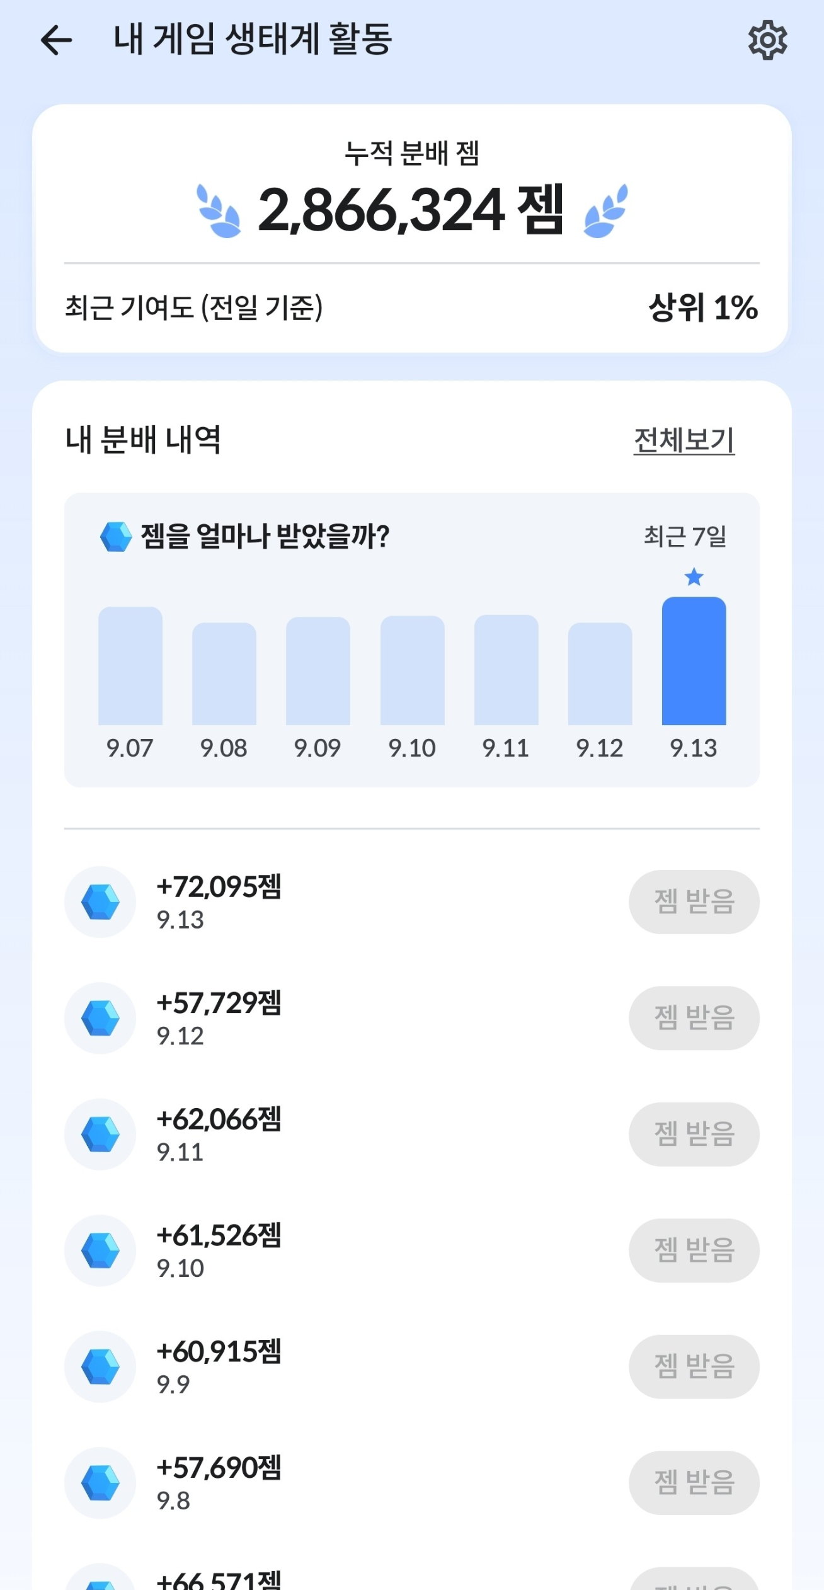Click 젬 받음 button for 60,915젬
The image size is (824, 1590).
[x=694, y=1367]
